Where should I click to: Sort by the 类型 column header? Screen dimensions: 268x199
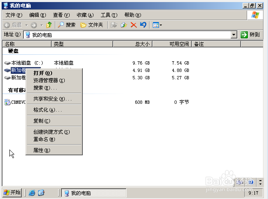click(82, 44)
